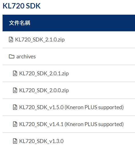Open KL720_SDK_v1.5.0 Kneron PLUS supported link
135x147 pixels.
[x=71, y=107]
